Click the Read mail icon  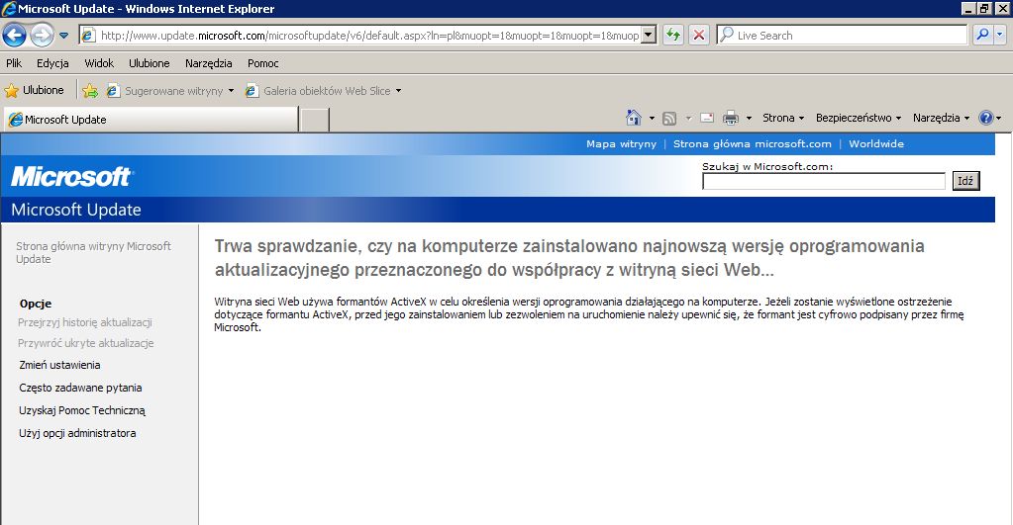707,118
